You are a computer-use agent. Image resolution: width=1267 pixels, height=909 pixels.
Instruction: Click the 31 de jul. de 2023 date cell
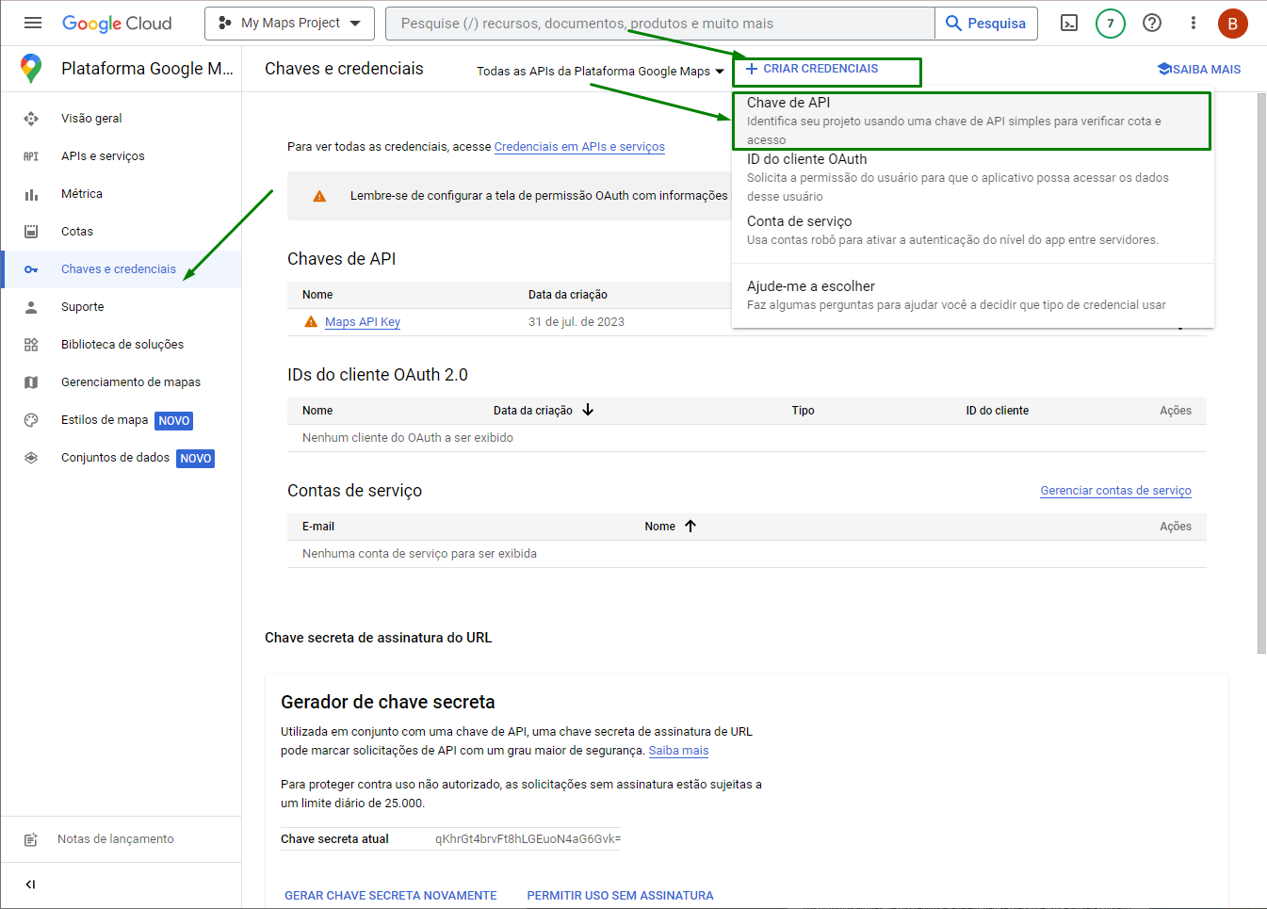577,322
